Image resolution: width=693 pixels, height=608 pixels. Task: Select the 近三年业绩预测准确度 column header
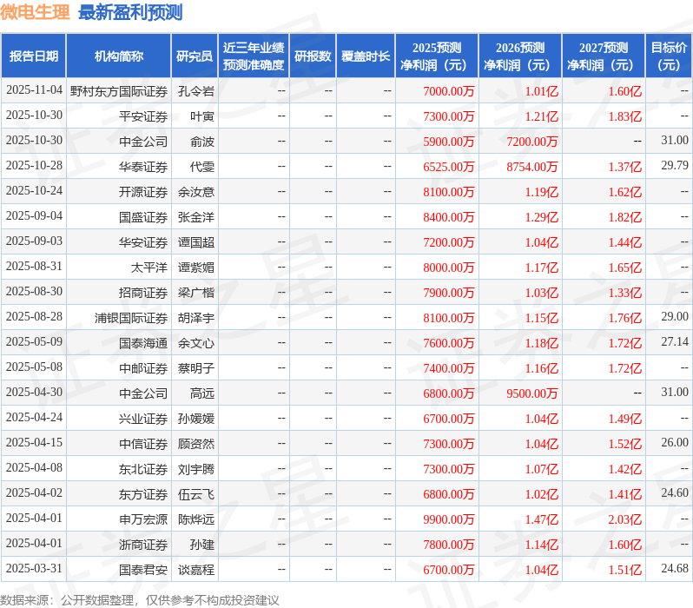[254, 56]
